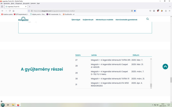Open the Extensions puzzle icon
Image resolution: width=172 pixels, height=107 pixels.
(x=166, y=11)
